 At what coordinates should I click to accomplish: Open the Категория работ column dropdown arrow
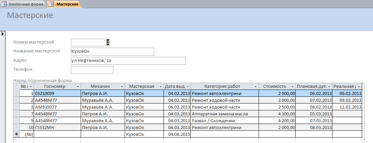(x=256, y=86)
